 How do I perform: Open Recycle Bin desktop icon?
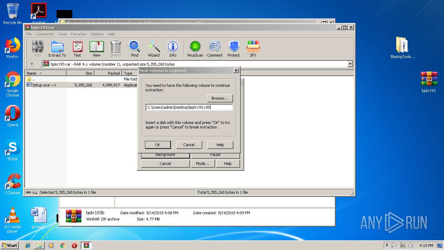[x=12, y=14]
